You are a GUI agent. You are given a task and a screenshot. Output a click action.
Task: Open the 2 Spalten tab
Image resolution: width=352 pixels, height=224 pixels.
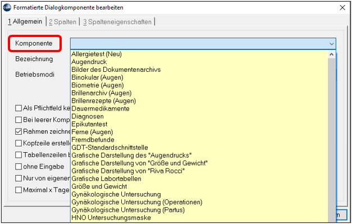pyautogui.click(x=63, y=22)
